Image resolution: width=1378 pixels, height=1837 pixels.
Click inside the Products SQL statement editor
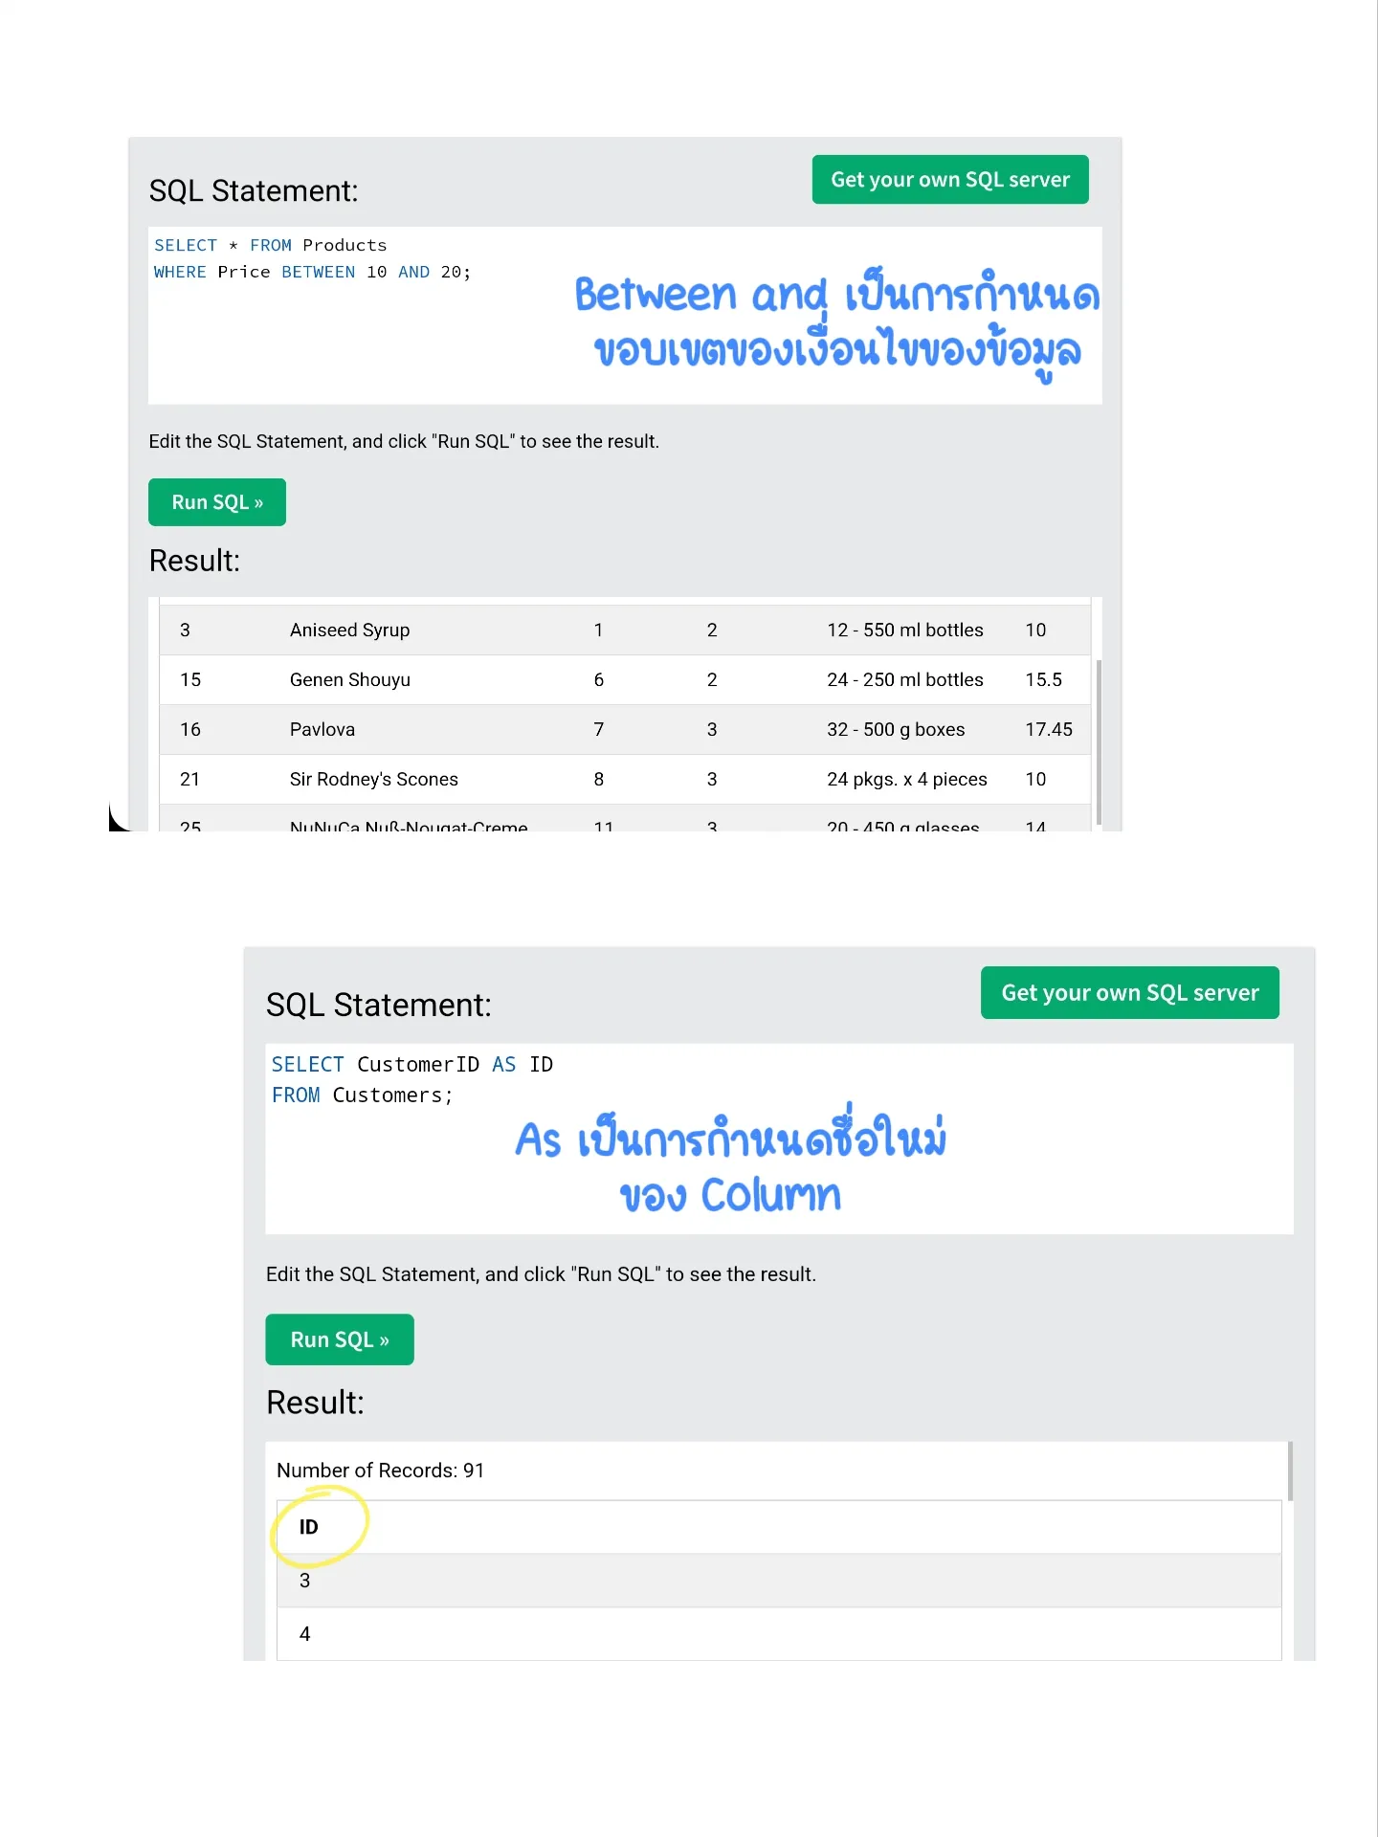(x=625, y=315)
